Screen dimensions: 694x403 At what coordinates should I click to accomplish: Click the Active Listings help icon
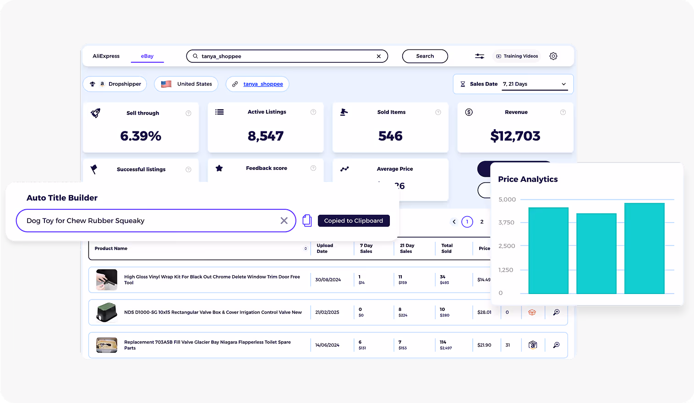click(313, 112)
